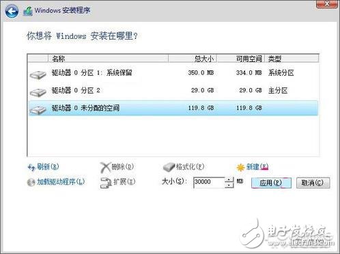
Task: Click the 格式化 disk icon
Action: click(169, 167)
